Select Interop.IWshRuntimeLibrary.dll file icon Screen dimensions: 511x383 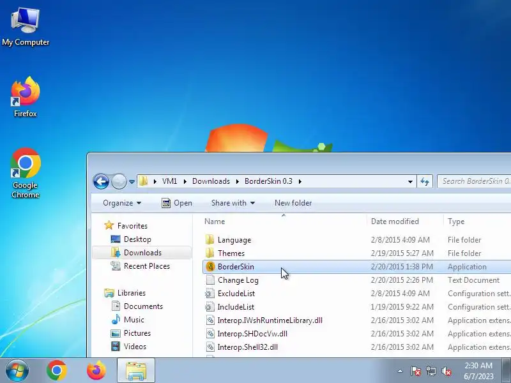210,320
